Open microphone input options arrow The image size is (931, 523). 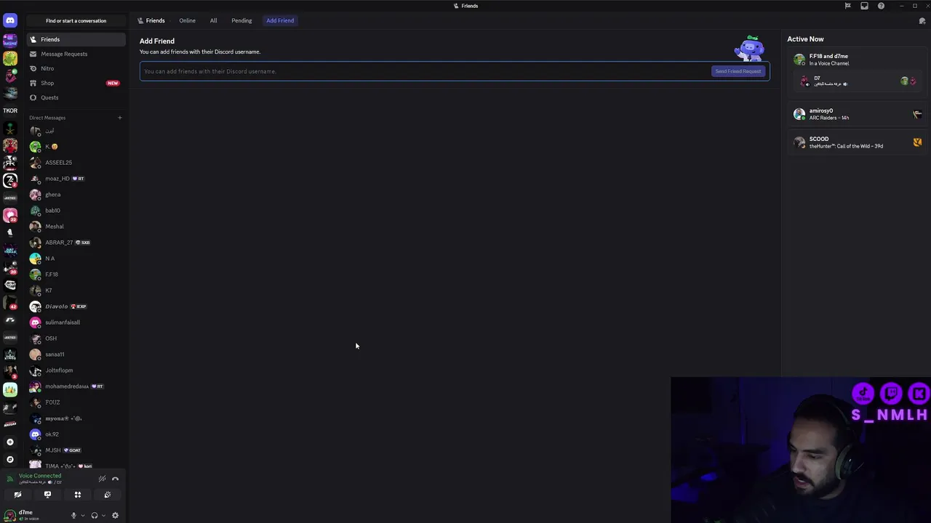[x=82, y=516]
